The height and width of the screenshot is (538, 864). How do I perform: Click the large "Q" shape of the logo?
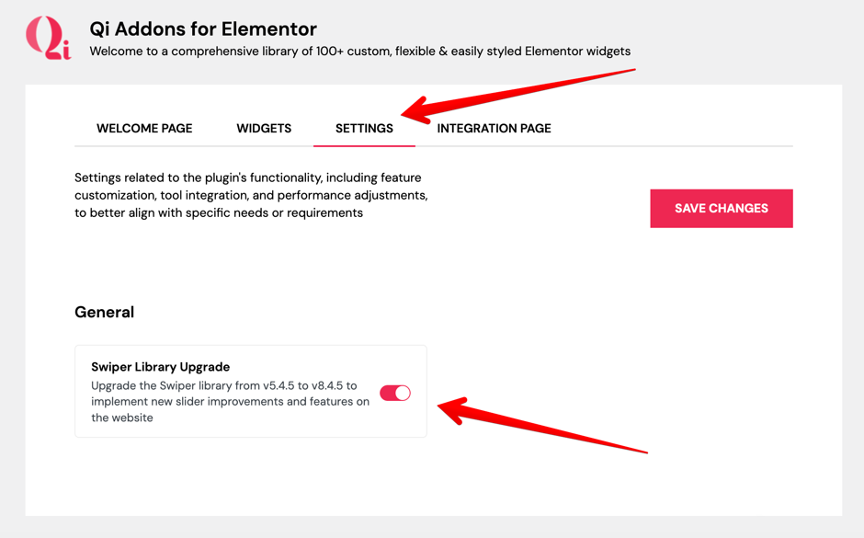point(42,36)
